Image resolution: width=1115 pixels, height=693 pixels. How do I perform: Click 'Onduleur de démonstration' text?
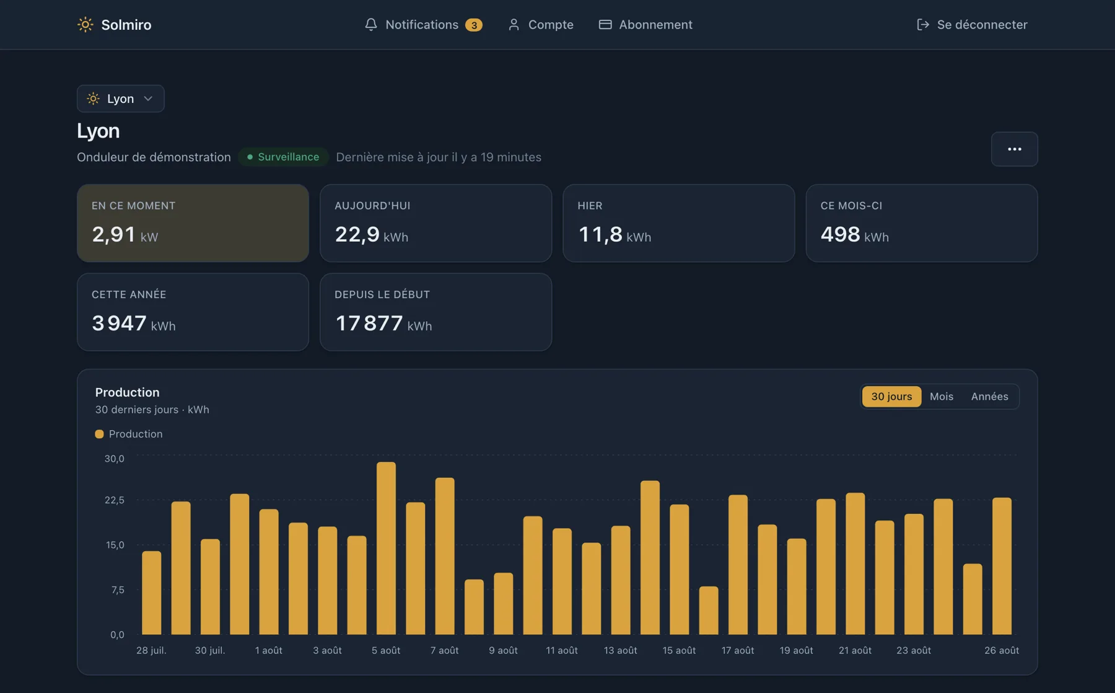154,157
